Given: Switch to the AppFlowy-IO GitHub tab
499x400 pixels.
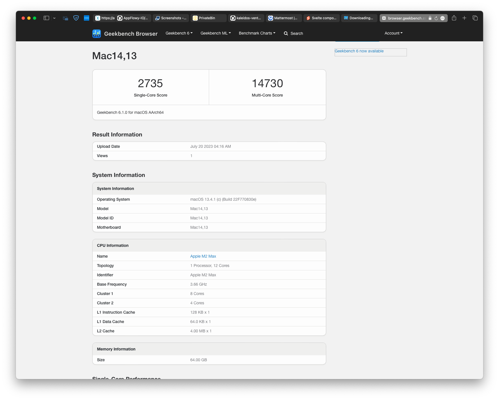Looking at the screenshot, I should [x=133, y=18].
